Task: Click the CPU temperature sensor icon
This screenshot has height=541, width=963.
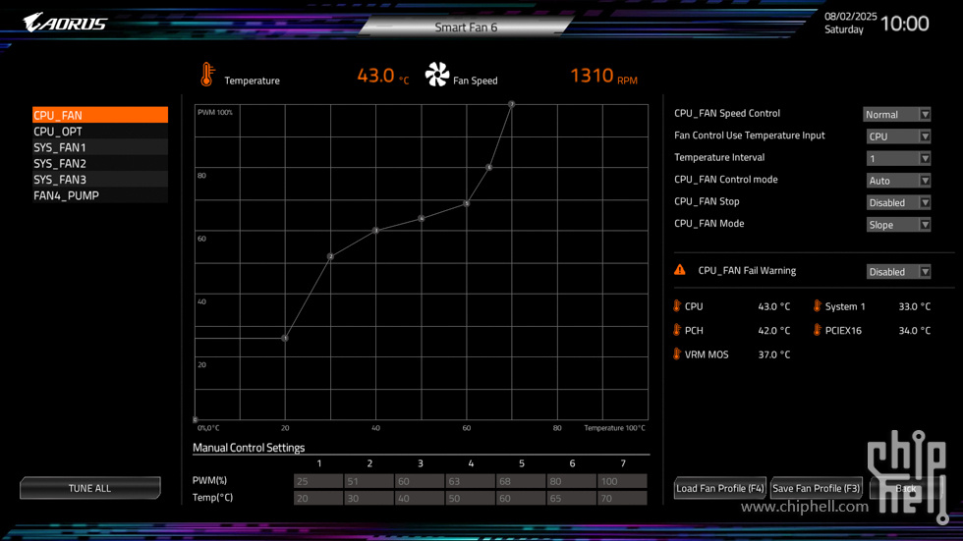Action: click(677, 306)
